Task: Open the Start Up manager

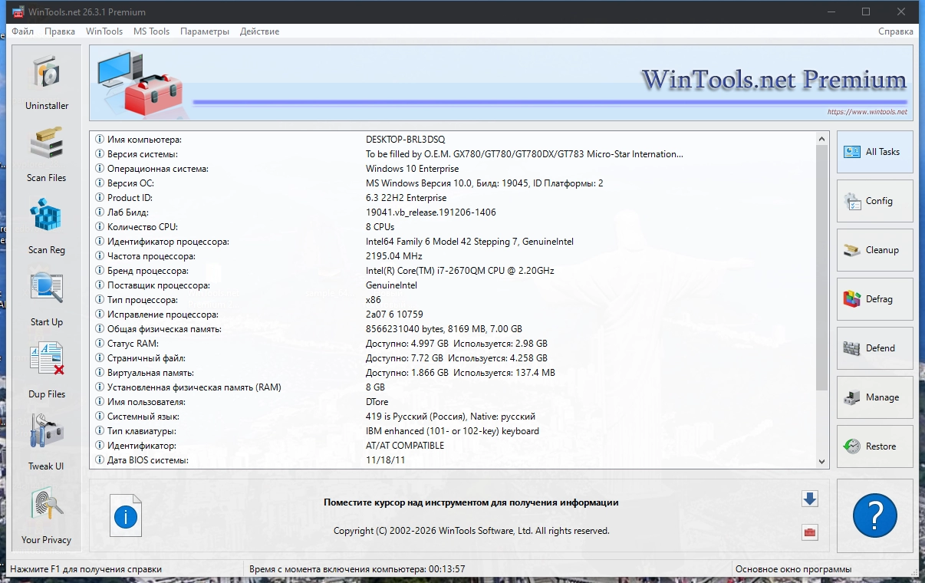Action: (47, 298)
